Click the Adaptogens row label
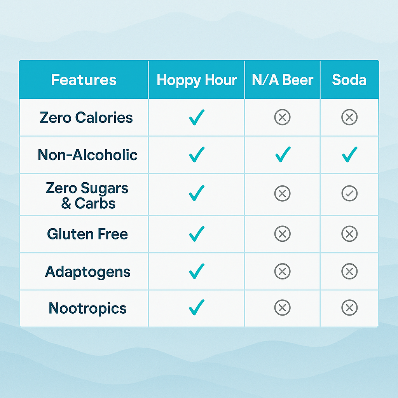 87,271
